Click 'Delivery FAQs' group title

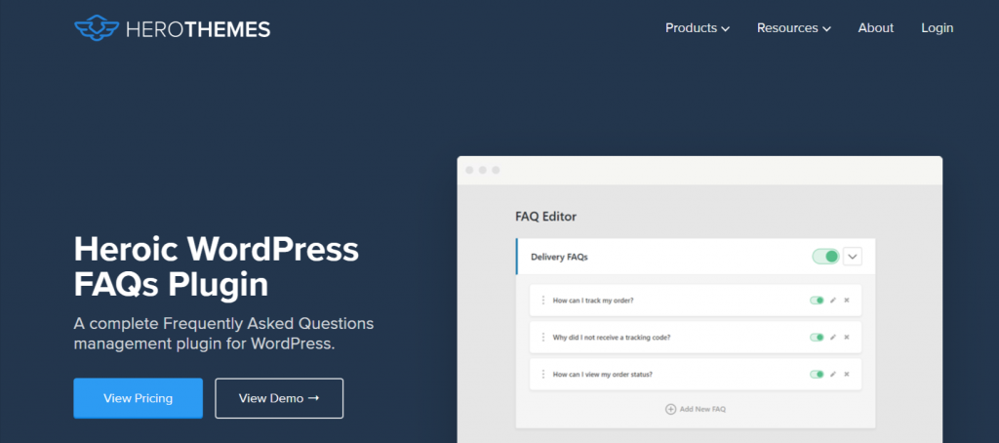click(x=559, y=257)
